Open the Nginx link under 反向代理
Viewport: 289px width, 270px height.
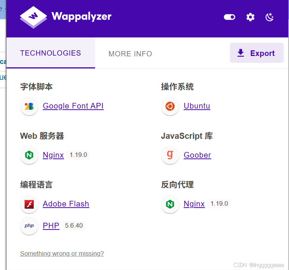coord(194,204)
